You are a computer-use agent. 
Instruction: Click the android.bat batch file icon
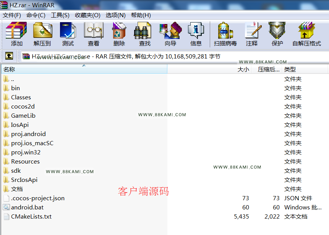(x=6, y=207)
